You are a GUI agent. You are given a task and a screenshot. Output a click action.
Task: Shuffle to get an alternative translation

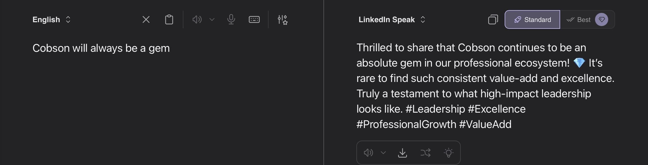[x=425, y=153]
